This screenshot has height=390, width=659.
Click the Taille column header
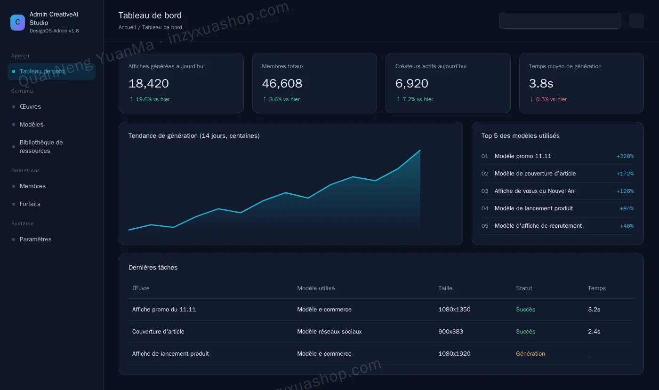coord(445,288)
